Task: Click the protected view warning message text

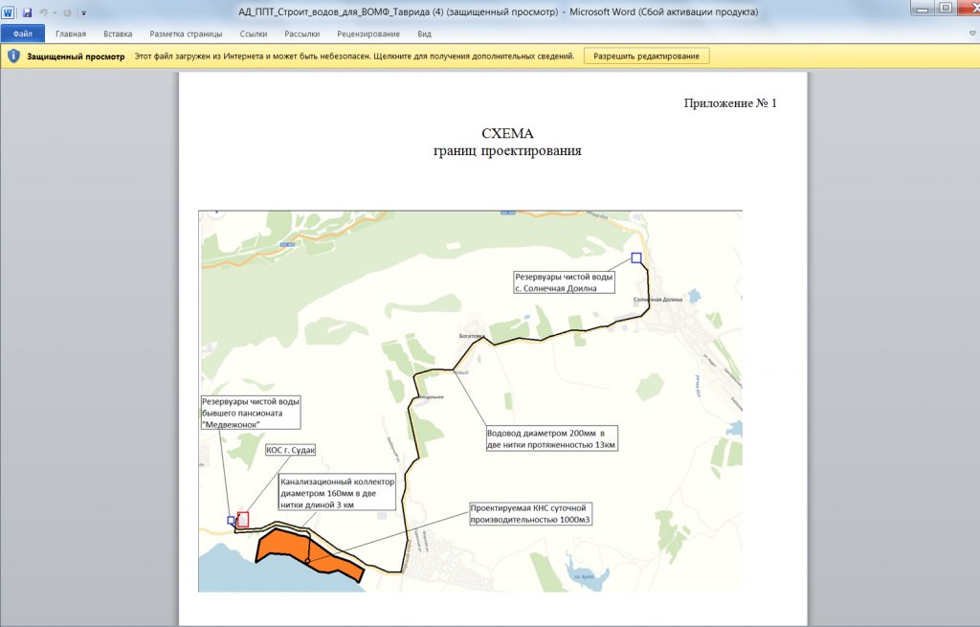Action: tap(354, 56)
